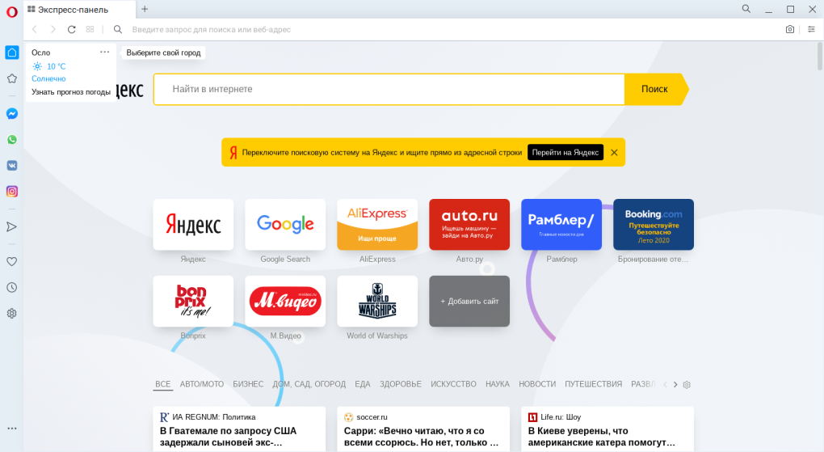This screenshot has width=824, height=452.
Task: Click the search tabs magnifier icon
Action: (746, 9)
